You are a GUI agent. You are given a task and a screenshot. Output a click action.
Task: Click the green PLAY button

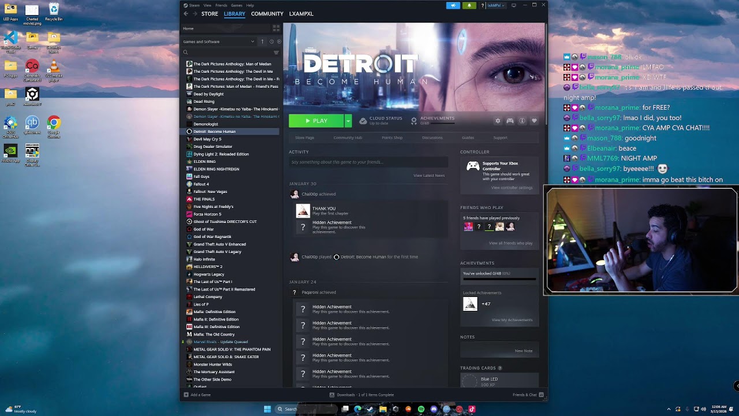click(316, 121)
